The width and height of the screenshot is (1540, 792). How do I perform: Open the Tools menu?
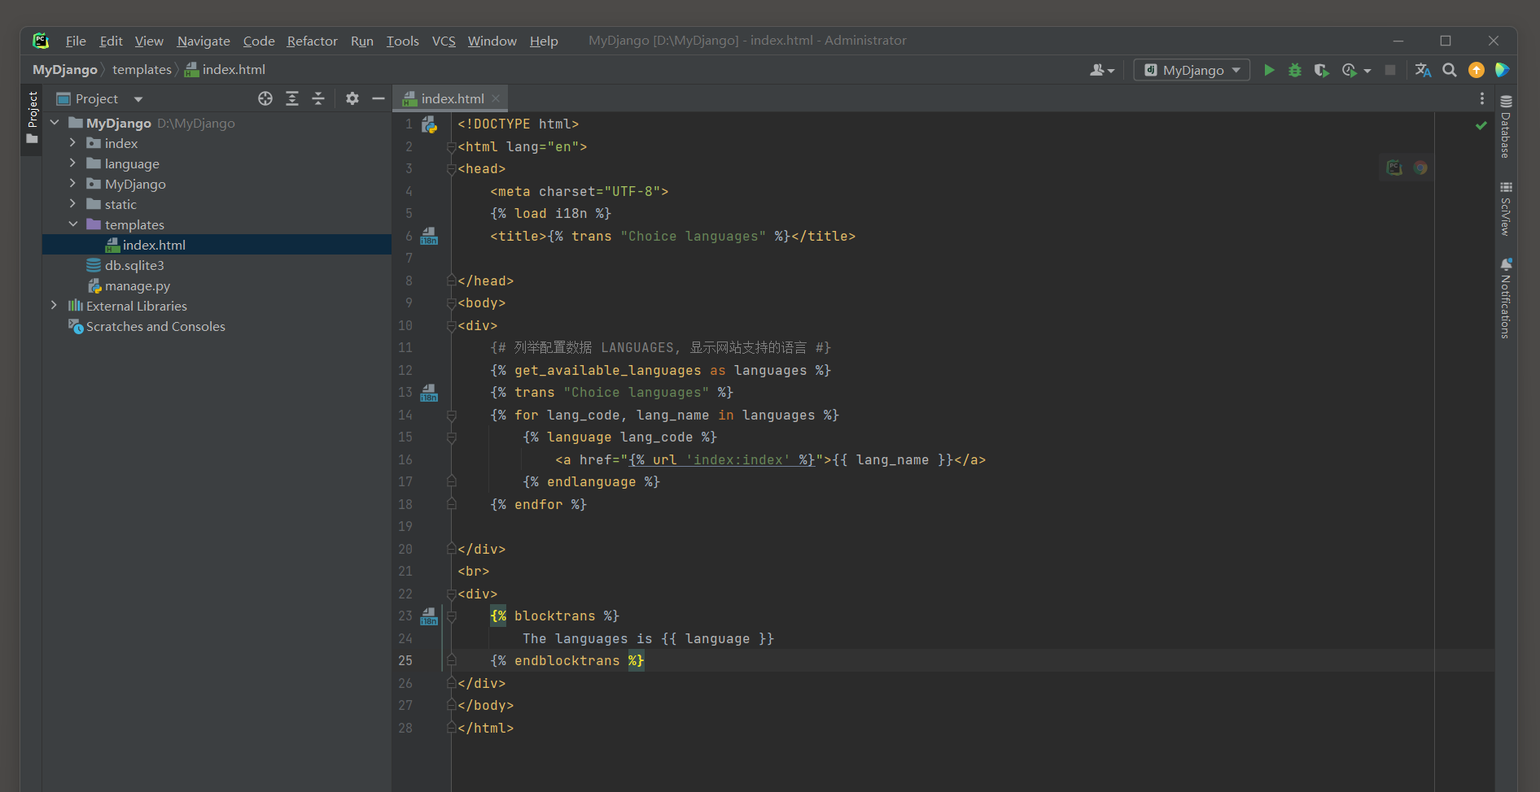click(x=402, y=41)
